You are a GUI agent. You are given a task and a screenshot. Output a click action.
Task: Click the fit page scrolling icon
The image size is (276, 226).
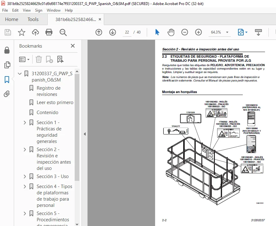click(241, 32)
